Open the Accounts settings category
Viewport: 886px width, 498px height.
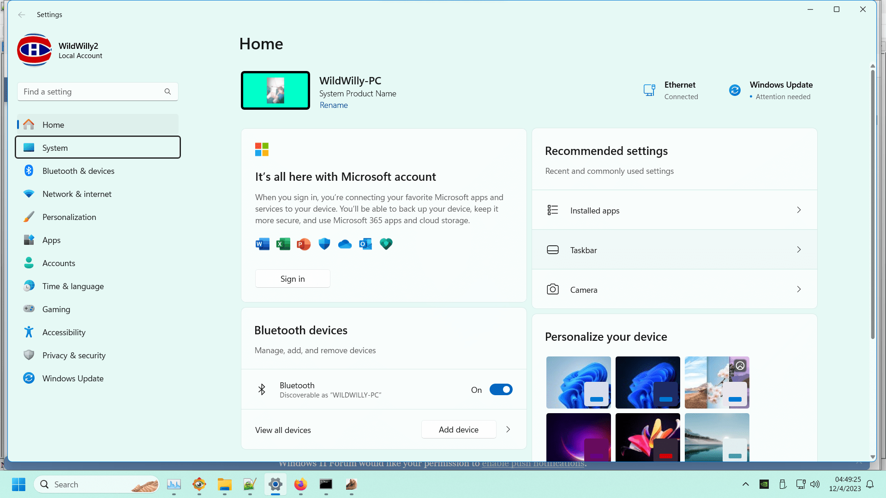98,263
